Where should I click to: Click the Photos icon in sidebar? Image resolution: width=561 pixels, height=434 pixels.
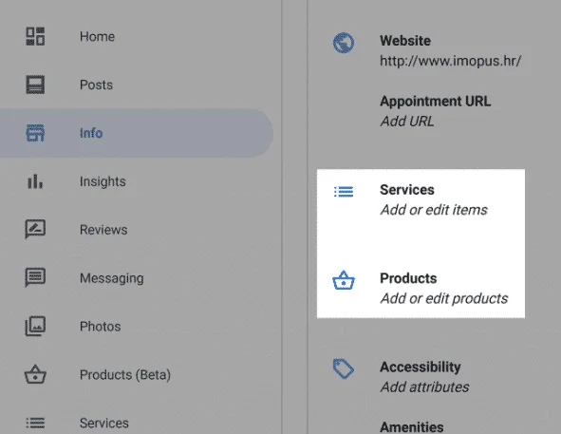point(35,326)
